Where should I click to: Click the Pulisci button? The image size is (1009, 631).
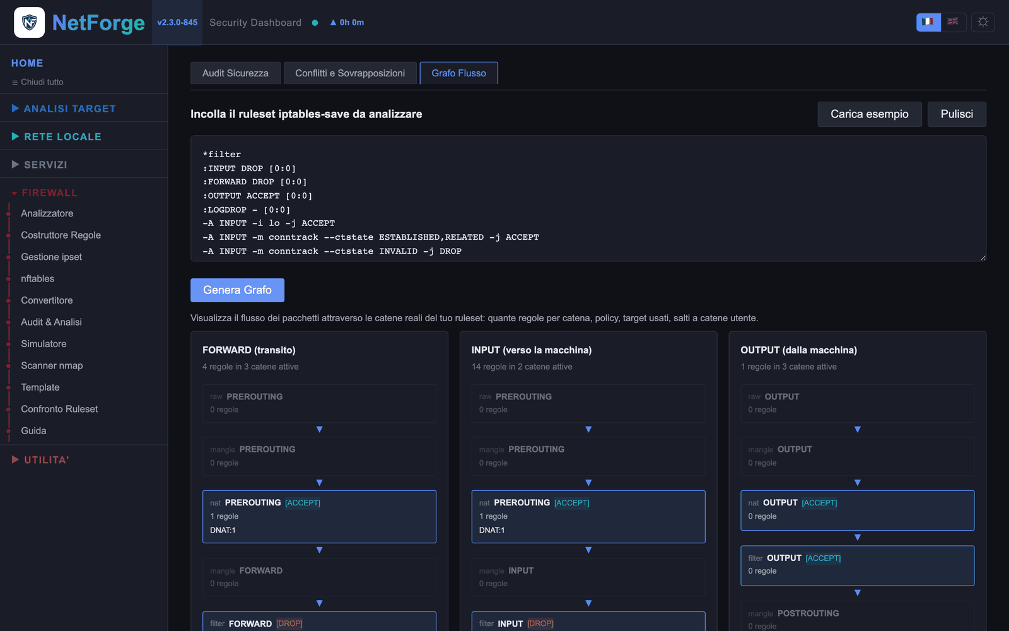click(957, 114)
